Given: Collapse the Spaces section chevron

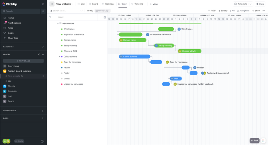Looking at the screenshot, I should click(x=43, y=54).
